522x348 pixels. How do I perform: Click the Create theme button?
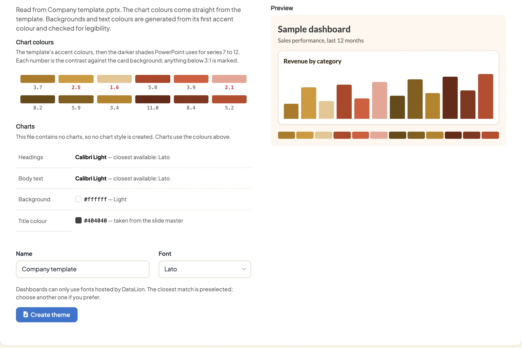pyautogui.click(x=47, y=315)
